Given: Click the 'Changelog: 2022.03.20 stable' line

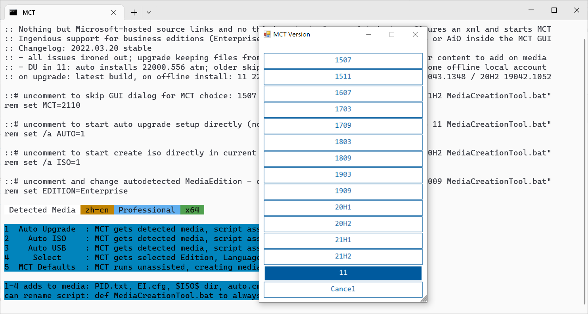Looking at the screenshot, I should tap(78, 48).
